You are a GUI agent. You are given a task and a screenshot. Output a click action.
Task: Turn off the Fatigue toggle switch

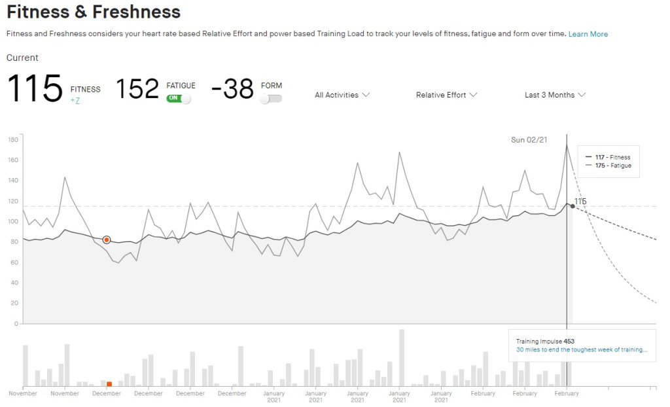[179, 99]
